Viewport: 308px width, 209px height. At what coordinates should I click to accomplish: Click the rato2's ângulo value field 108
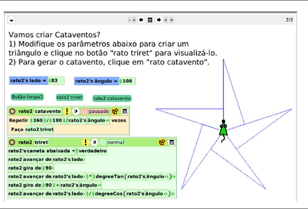point(127,81)
